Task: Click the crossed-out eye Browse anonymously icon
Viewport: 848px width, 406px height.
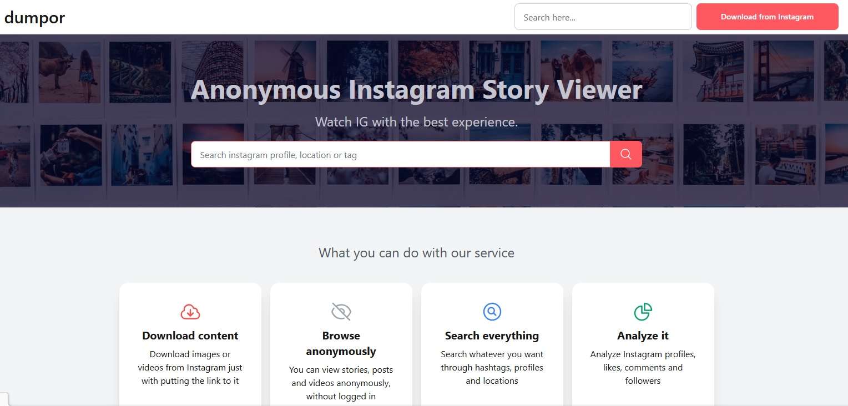Action: click(341, 312)
